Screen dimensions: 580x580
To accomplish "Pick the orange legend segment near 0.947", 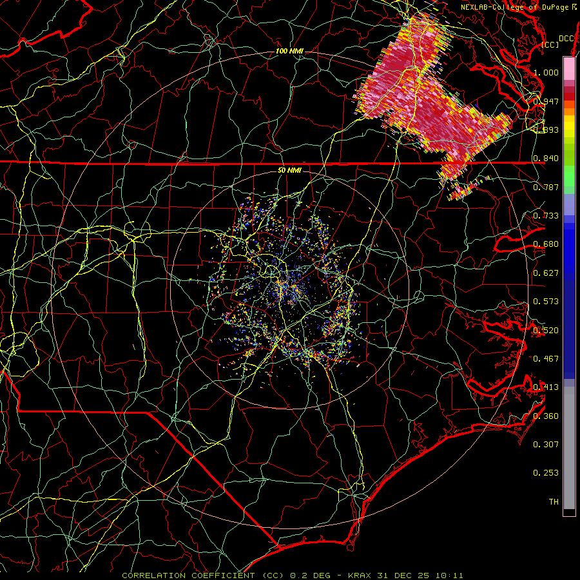I will point(569,104).
